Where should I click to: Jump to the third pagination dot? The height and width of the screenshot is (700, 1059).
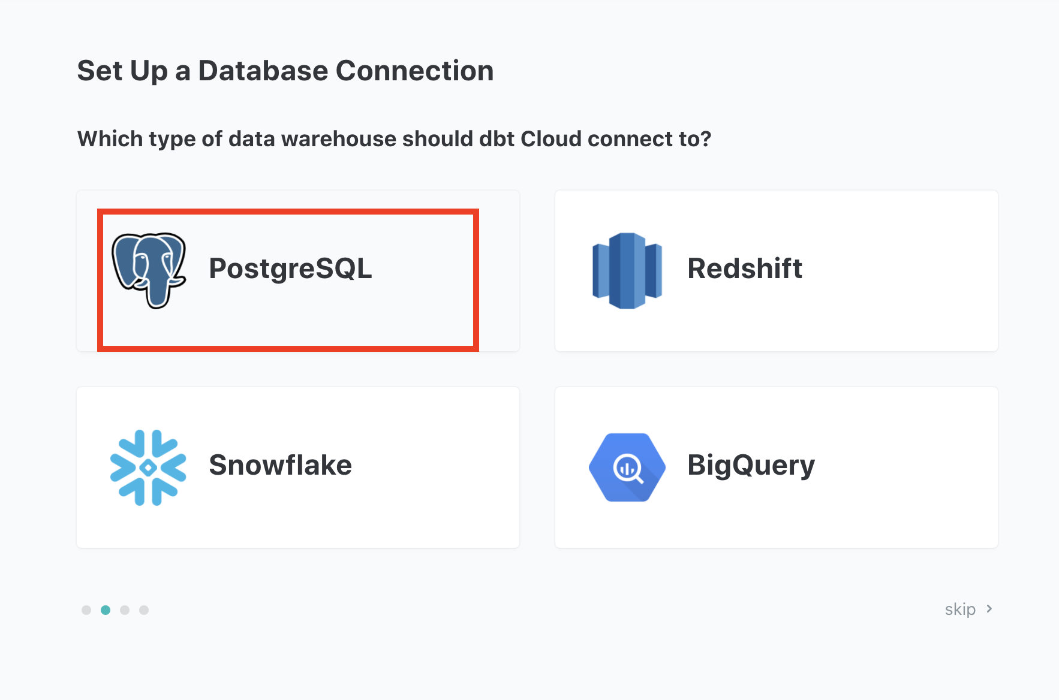(125, 610)
